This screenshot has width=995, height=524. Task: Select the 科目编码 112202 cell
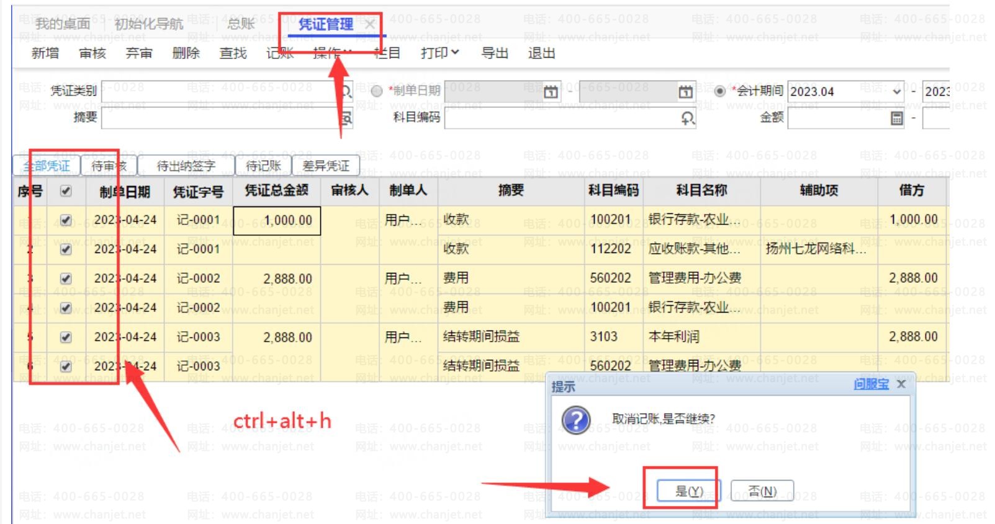[615, 249]
